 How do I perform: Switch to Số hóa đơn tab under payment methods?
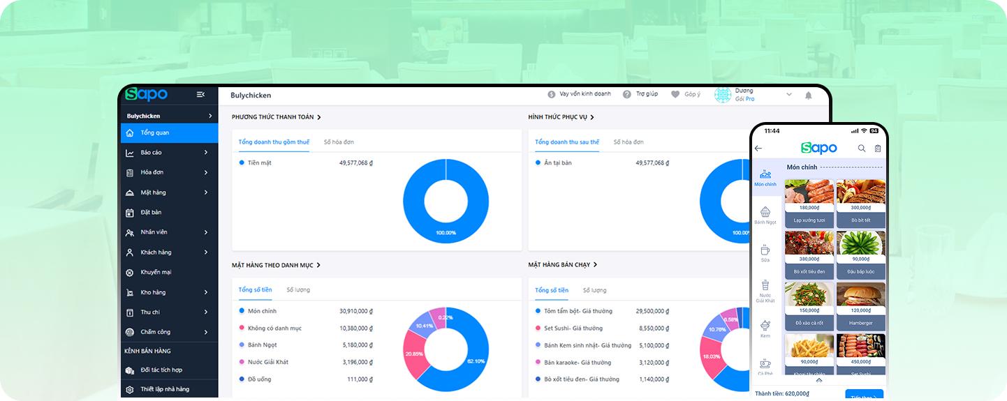point(339,142)
